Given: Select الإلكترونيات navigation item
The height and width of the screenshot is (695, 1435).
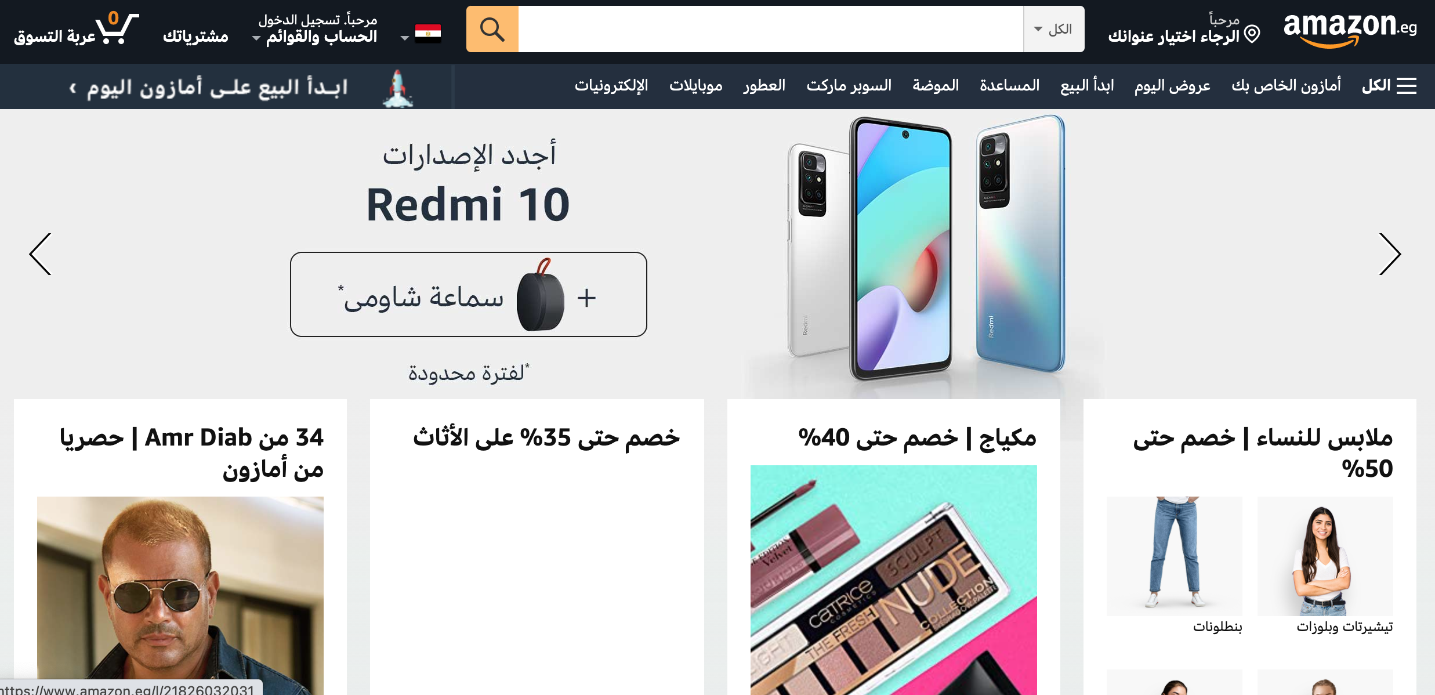Looking at the screenshot, I should pos(611,86).
